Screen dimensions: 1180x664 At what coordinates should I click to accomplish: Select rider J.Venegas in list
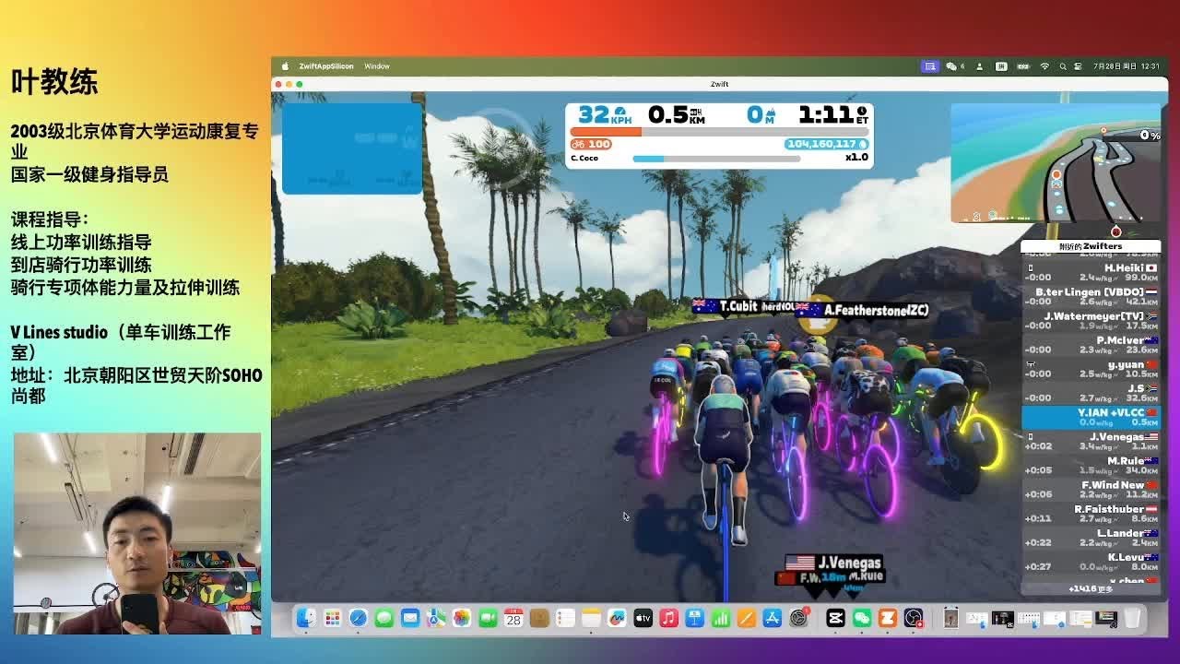pos(1091,441)
